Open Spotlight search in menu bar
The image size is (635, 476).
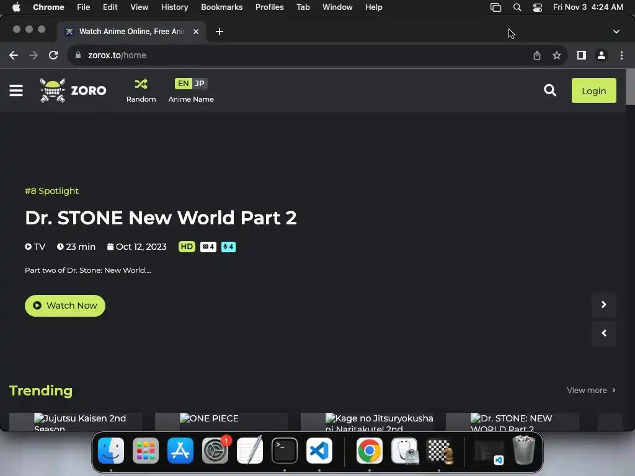click(x=517, y=7)
